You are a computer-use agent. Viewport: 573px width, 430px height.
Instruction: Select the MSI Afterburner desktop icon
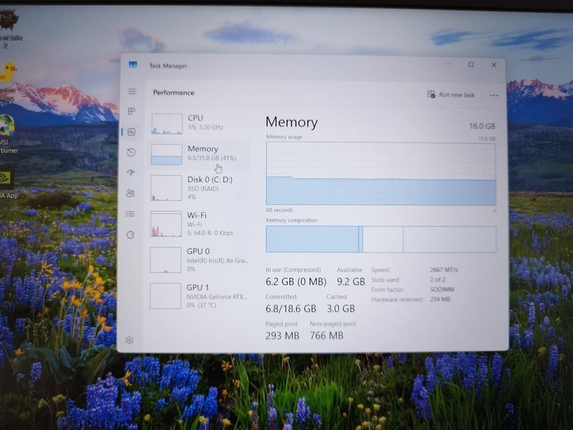point(7,135)
